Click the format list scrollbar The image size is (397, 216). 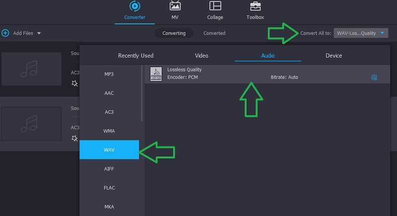point(142,94)
